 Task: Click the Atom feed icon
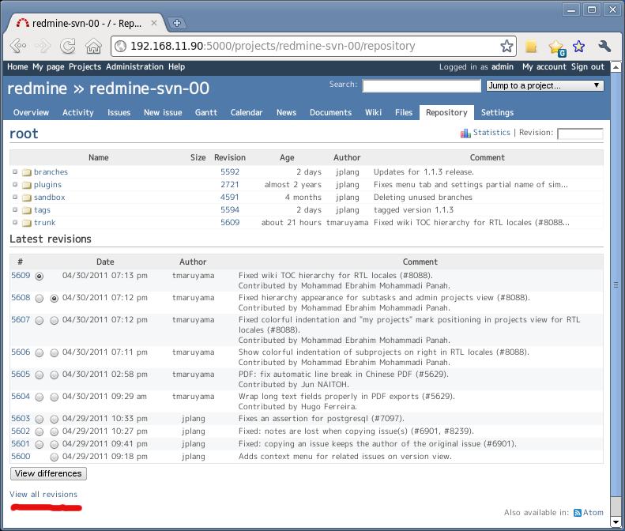(x=577, y=513)
